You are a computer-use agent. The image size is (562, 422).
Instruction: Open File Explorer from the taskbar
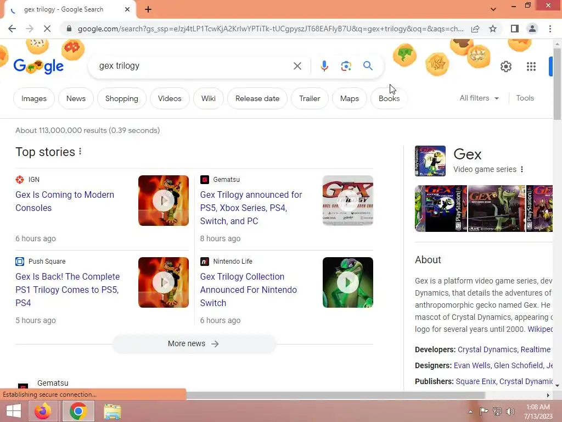tap(112, 411)
